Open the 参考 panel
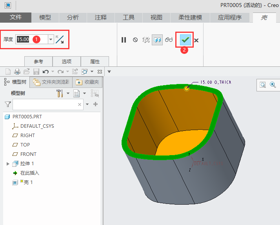The image size is (280, 225). click(x=38, y=62)
